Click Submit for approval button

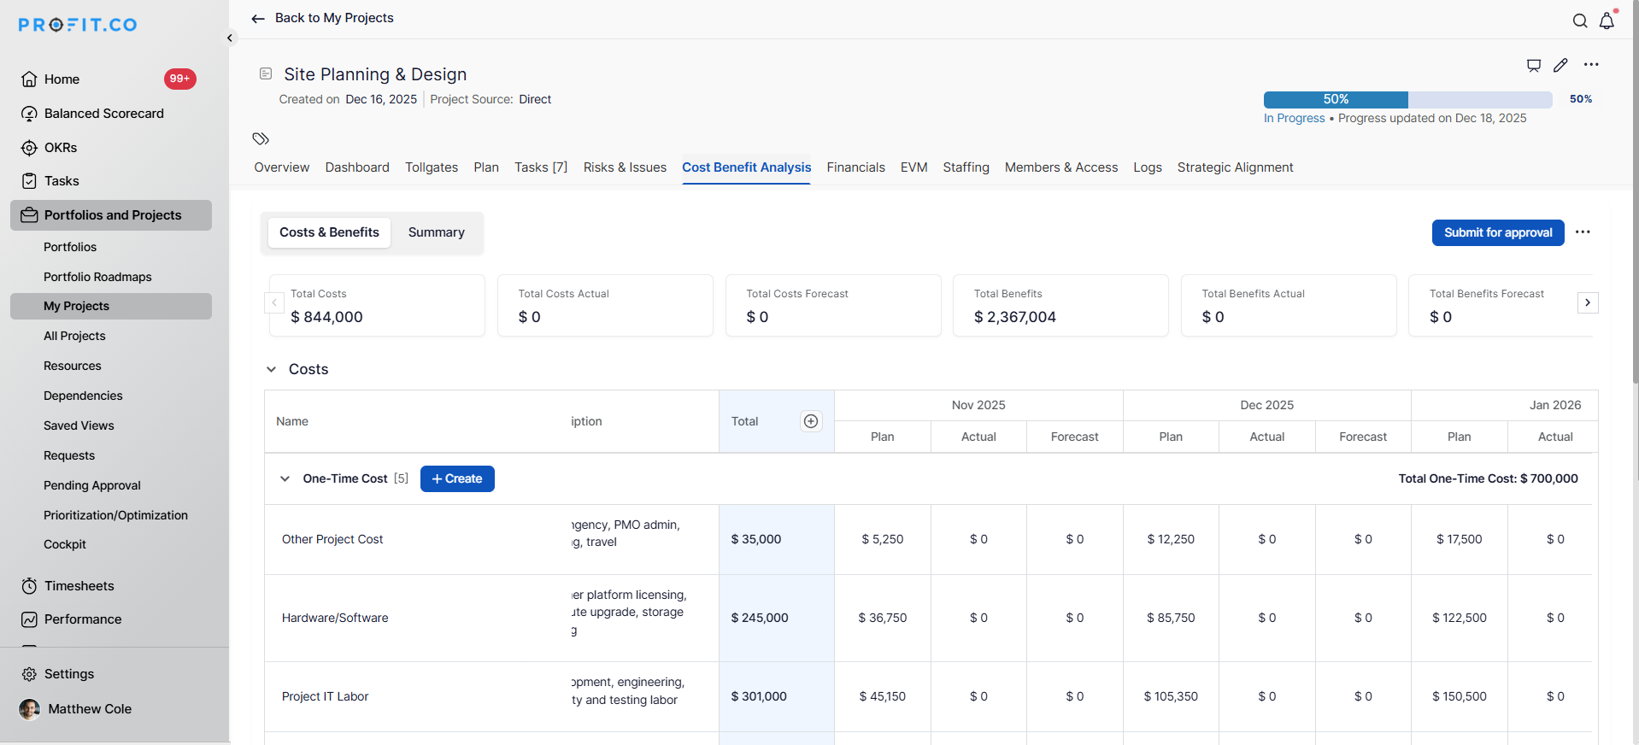coord(1497,232)
